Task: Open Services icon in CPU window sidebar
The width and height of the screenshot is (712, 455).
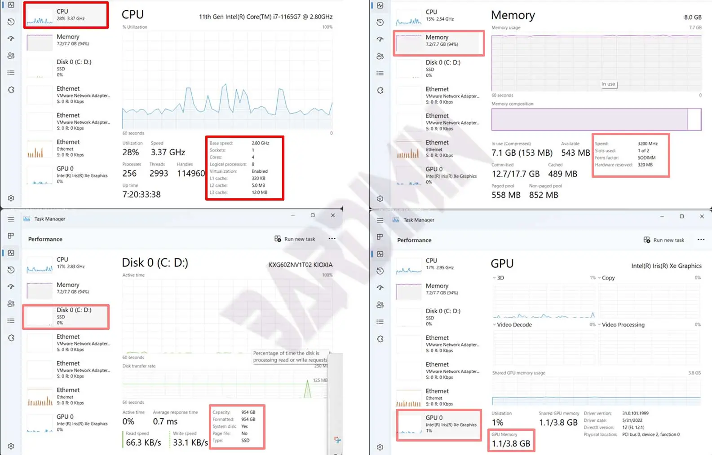Action: [11, 90]
